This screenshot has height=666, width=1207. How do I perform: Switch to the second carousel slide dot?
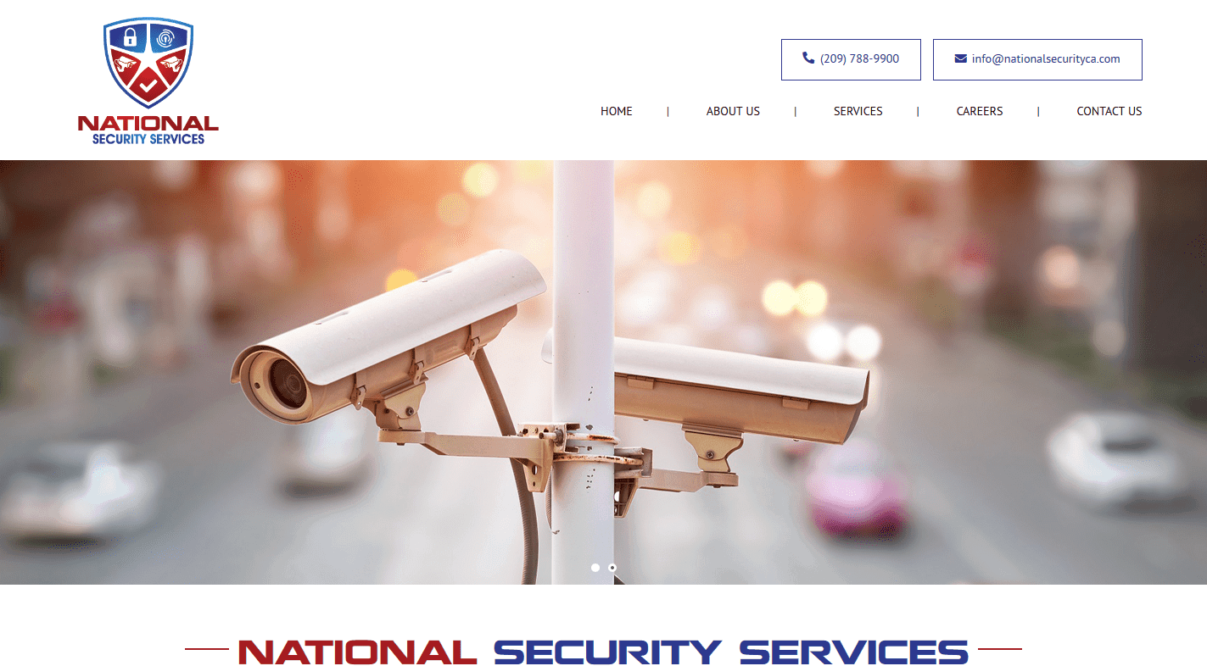pyautogui.click(x=612, y=568)
